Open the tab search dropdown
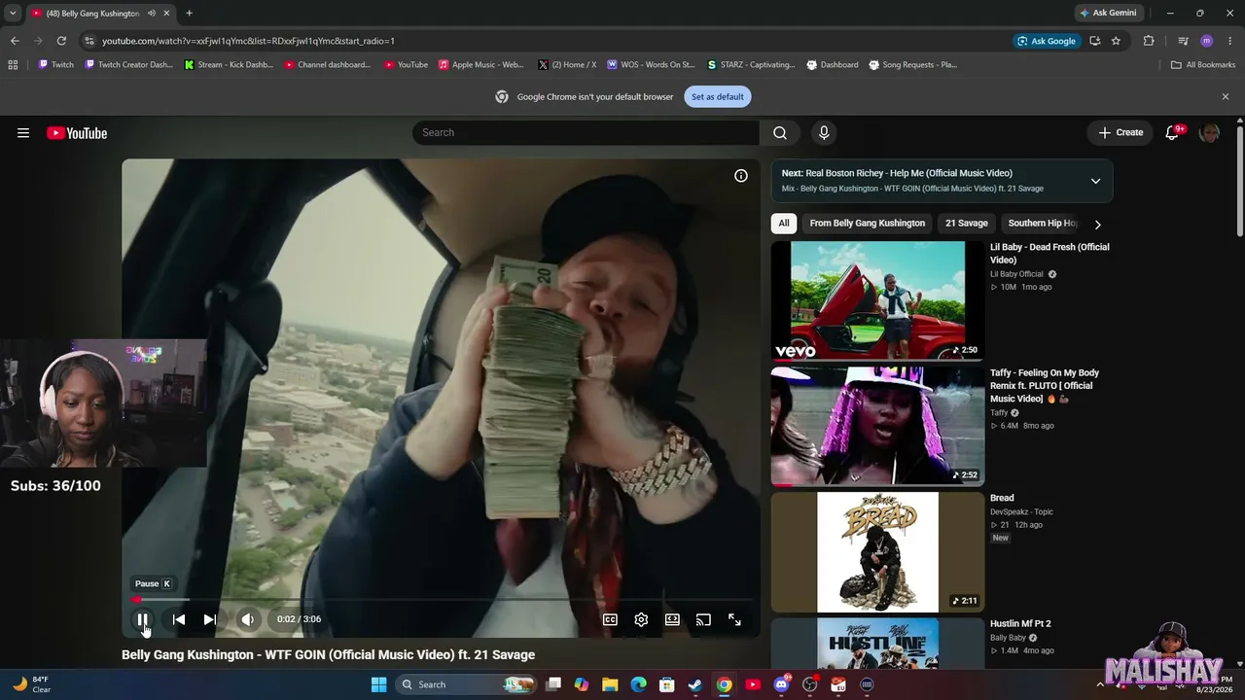 [13, 14]
